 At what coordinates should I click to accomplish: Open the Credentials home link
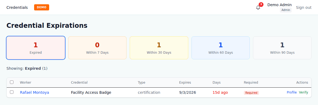tap(17, 7)
